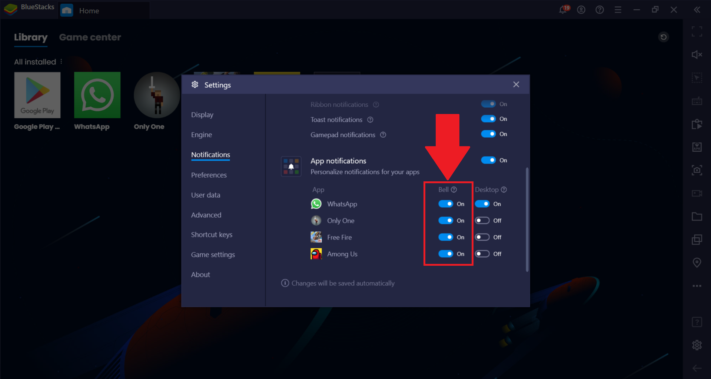
Task: Click the Toast notifications help icon
Action: (370, 120)
